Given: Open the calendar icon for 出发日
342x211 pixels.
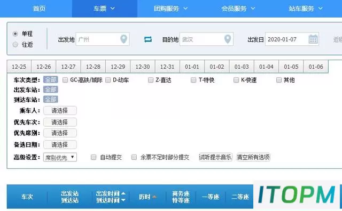Looking at the screenshot, I should (313, 39).
